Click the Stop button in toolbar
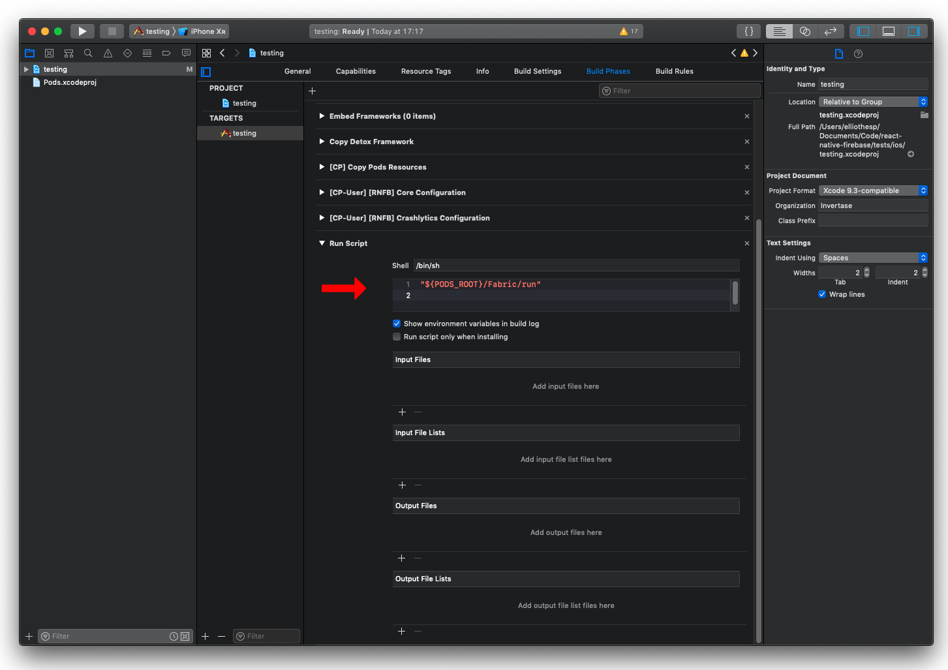The height and width of the screenshot is (670, 948). pyautogui.click(x=112, y=31)
